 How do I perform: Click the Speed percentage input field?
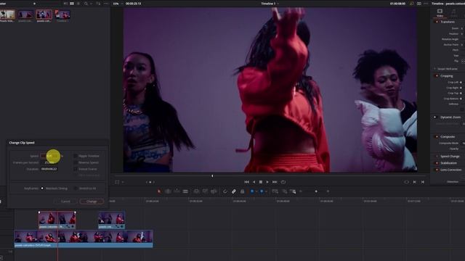coord(50,156)
